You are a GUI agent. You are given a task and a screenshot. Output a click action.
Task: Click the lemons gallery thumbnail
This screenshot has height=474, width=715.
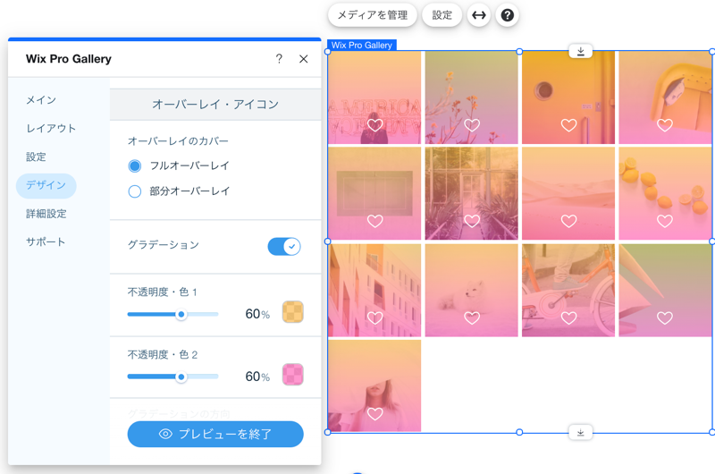[665, 193]
